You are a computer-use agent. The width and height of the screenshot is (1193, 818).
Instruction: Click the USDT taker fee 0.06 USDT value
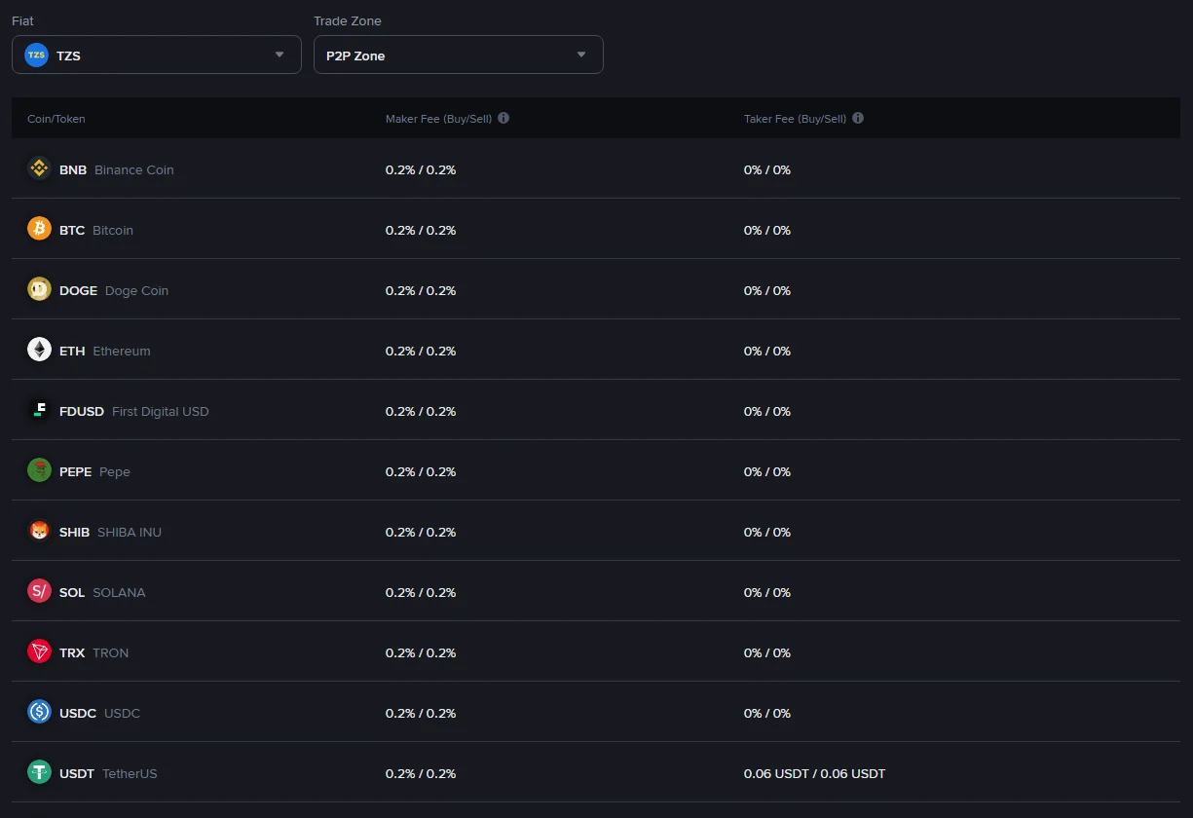tap(814, 773)
